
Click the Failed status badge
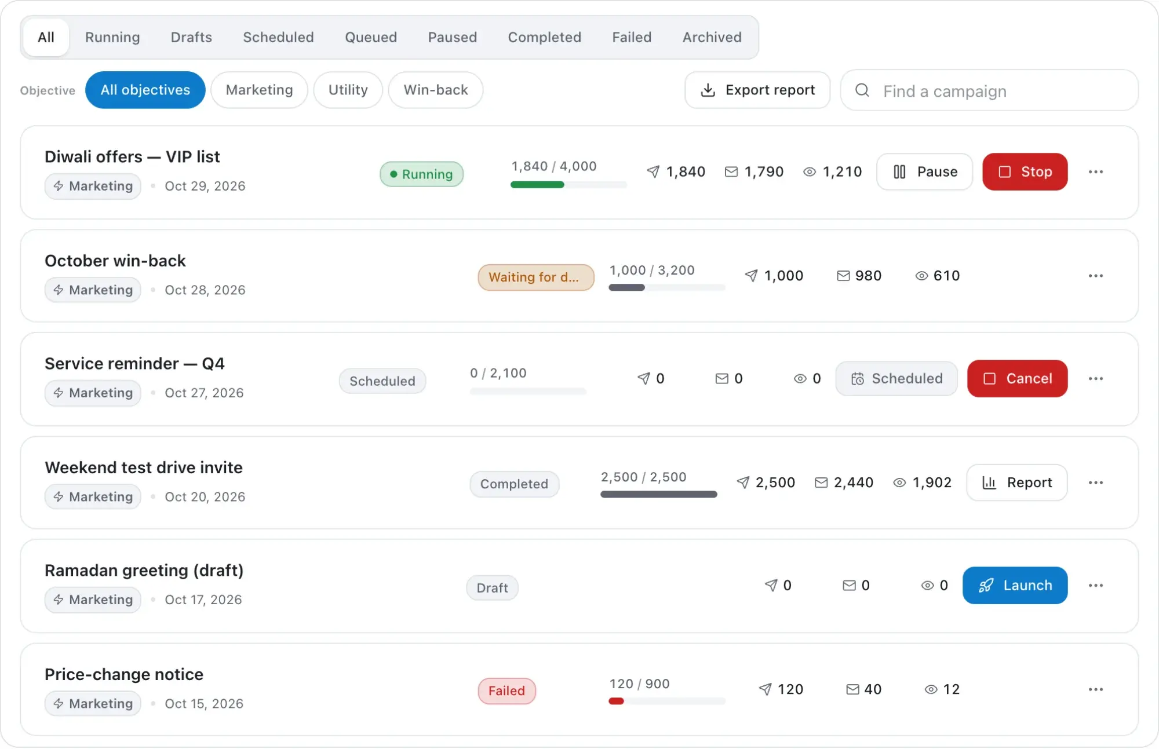(506, 691)
